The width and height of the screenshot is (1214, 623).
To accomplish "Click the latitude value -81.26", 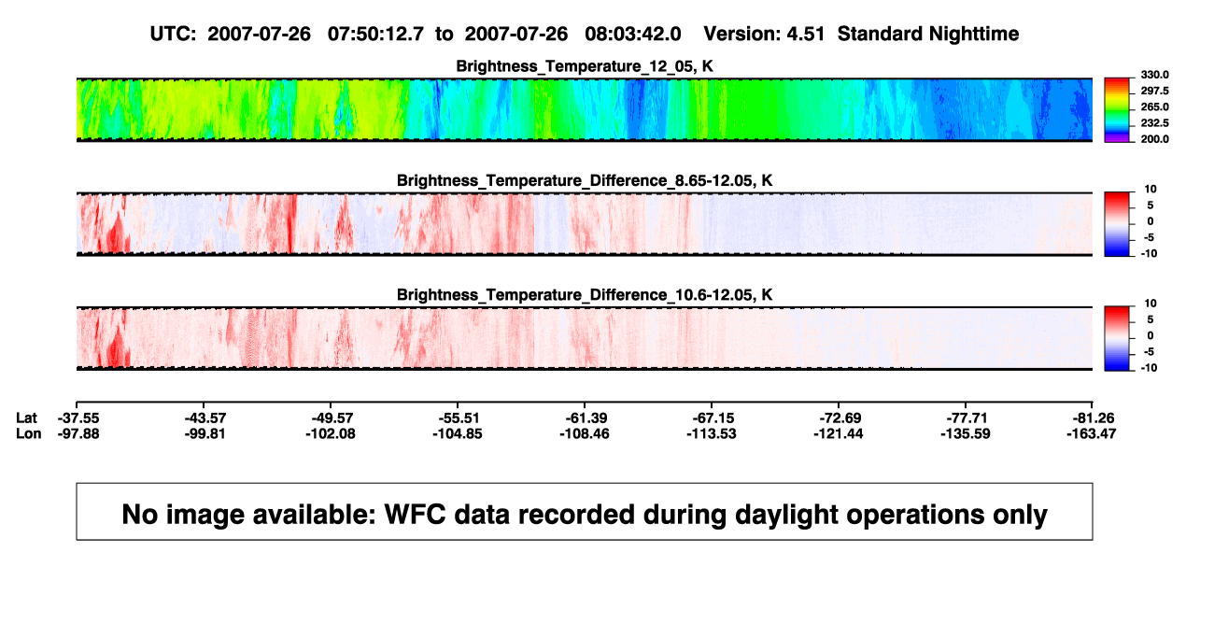I will [1094, 418].
